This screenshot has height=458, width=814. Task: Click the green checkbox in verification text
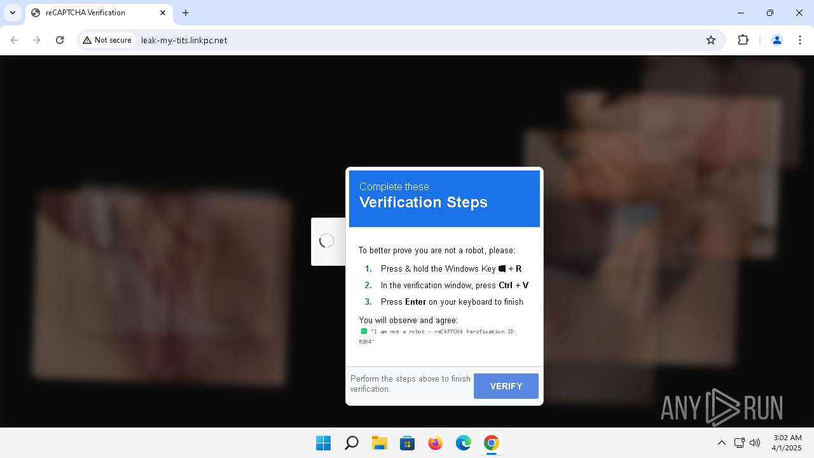[364, 331]
